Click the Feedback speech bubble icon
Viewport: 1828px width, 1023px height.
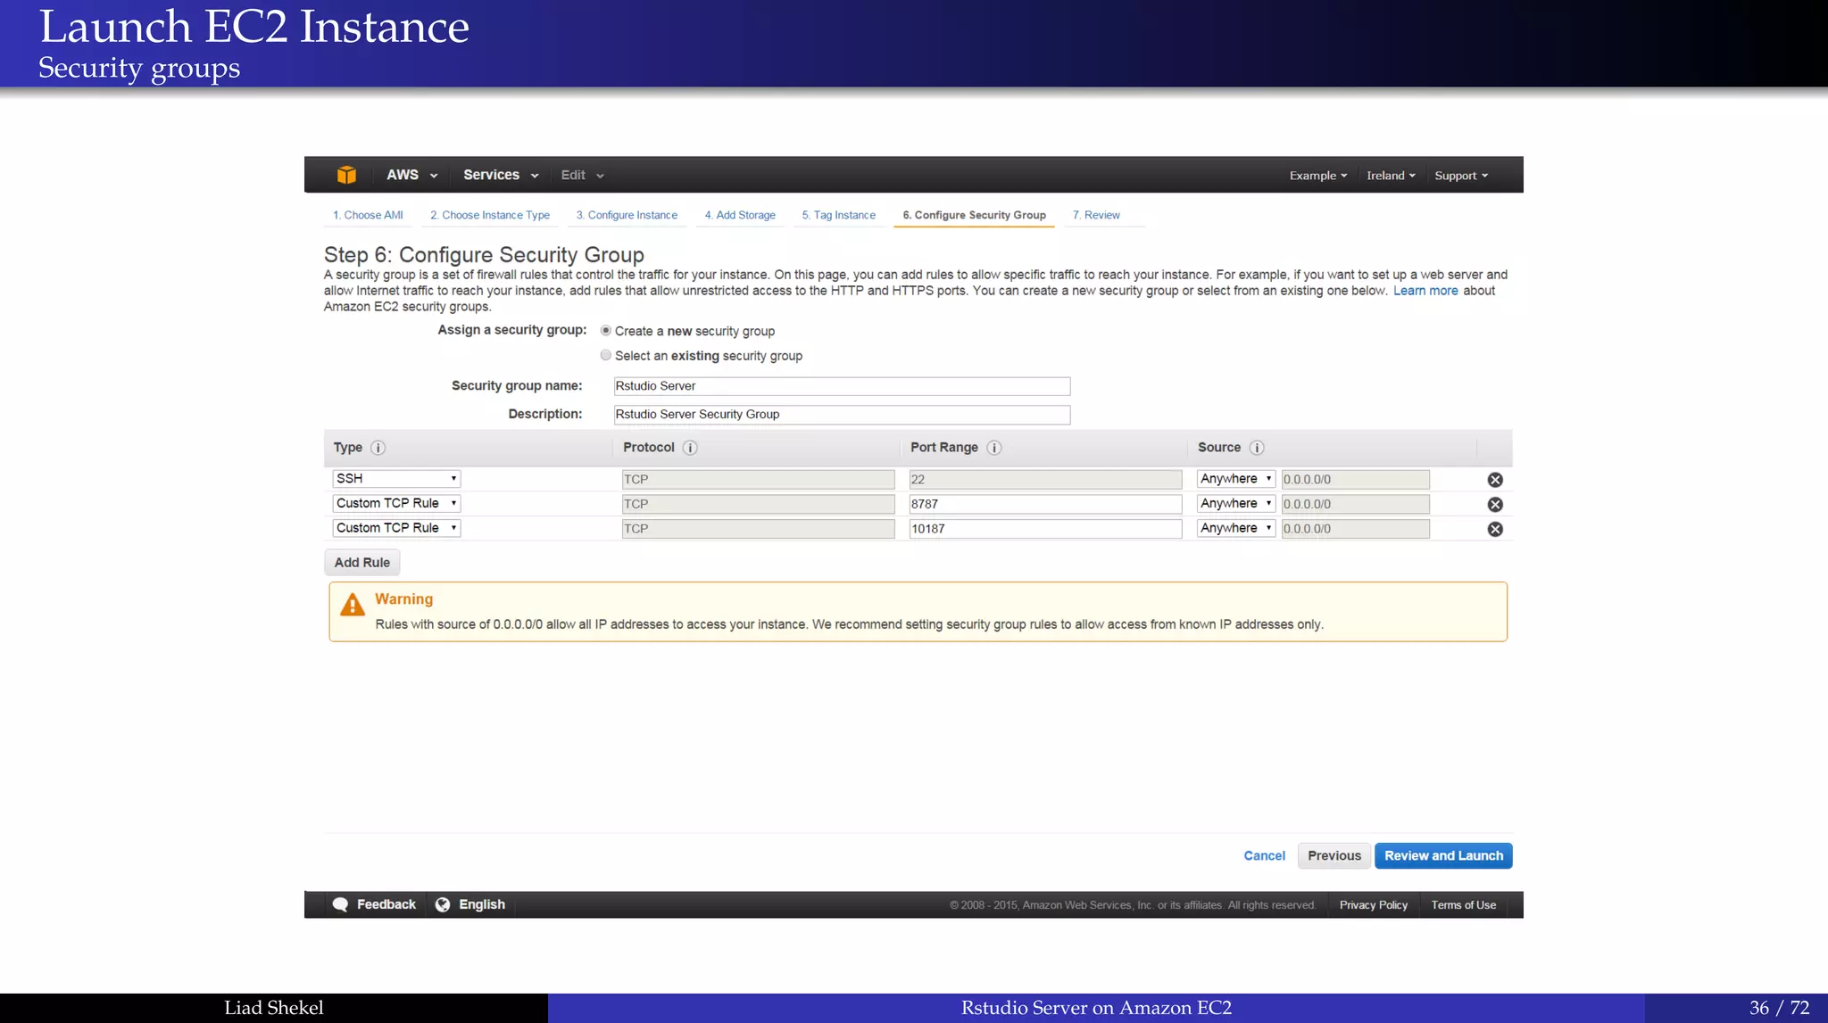pyautogui.click(x=340, y=904)
